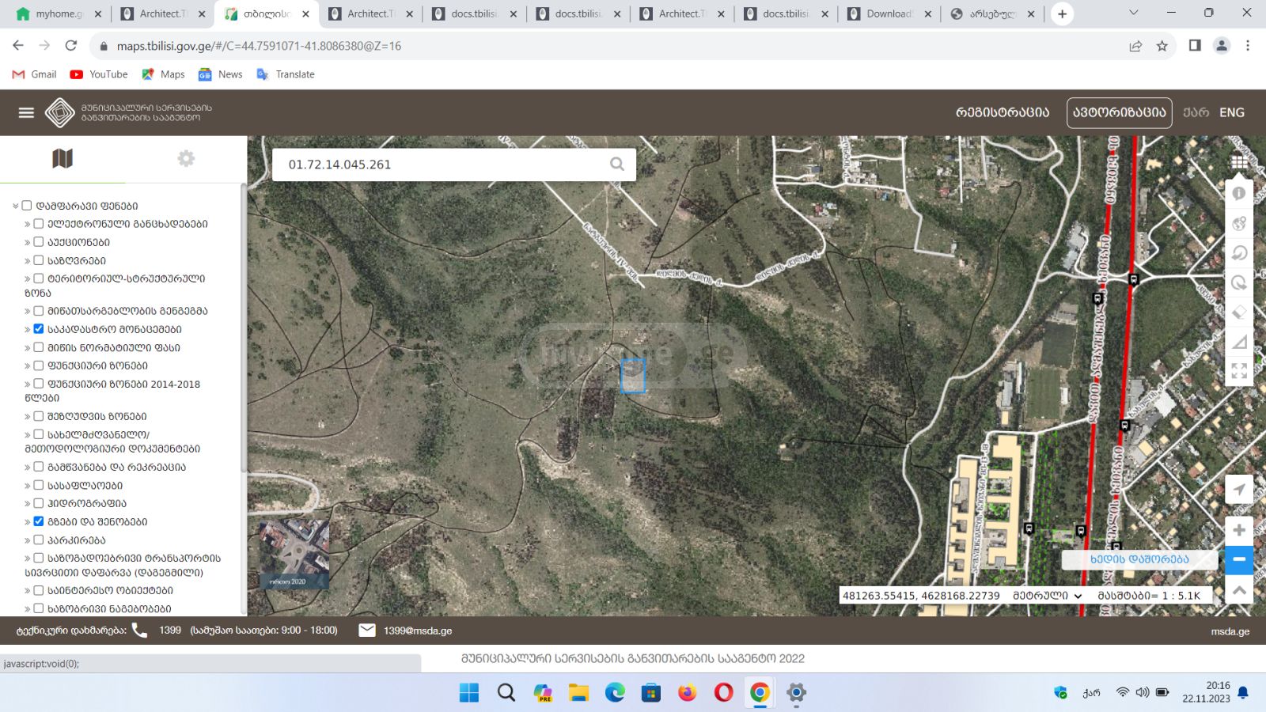Screen dimensions: 1266x712
Task: Expand the შეზღუდვის ზონები tree node
Action: pyautogui.click(x=27, y=416)
